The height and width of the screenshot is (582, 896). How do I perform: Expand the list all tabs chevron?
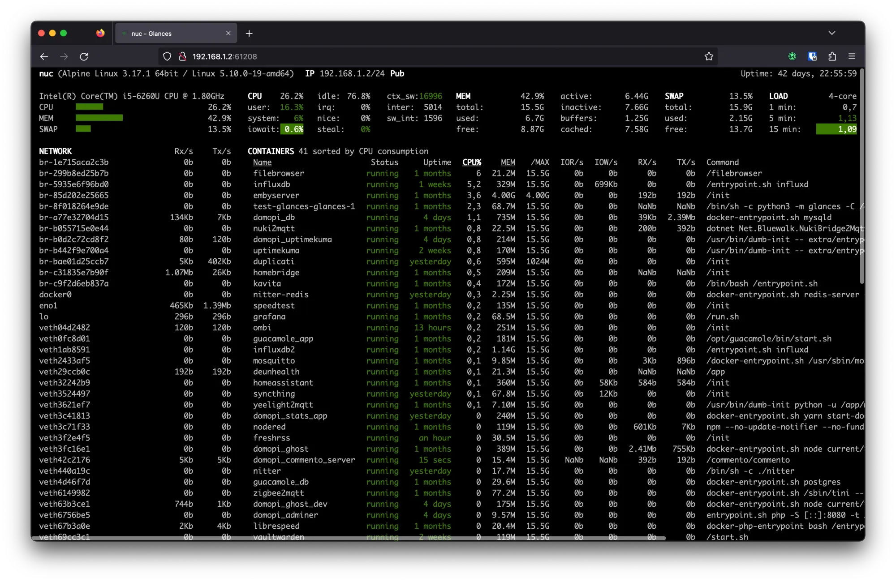832,33
